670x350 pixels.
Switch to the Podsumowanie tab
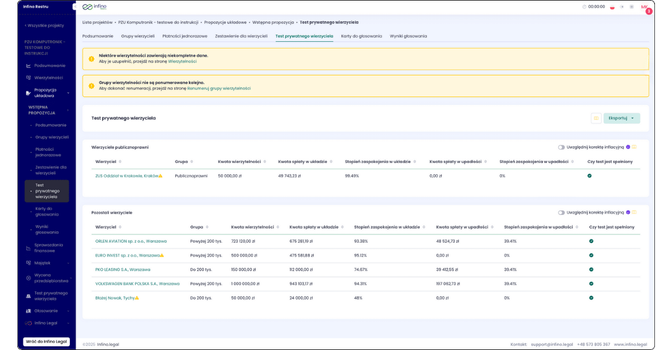(98, 36)
